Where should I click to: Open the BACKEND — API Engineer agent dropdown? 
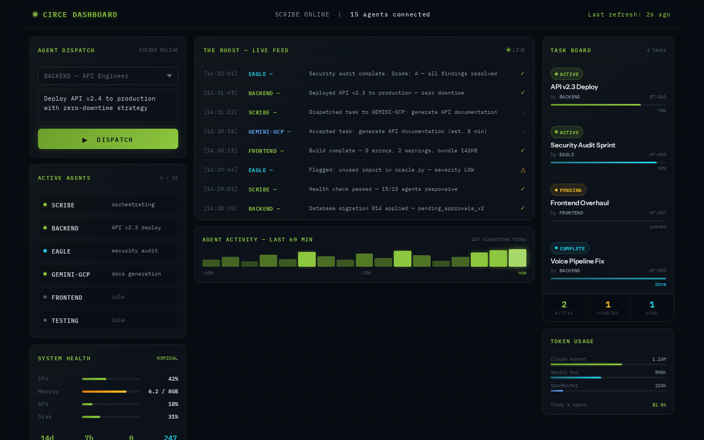pos(108,76)
